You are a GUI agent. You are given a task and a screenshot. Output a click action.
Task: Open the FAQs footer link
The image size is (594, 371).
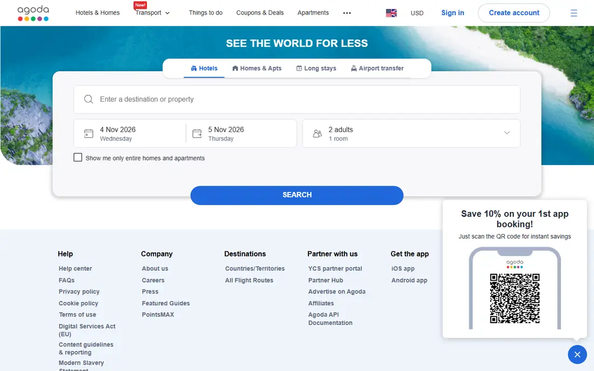pyautogui.click(x=66, y=280)
